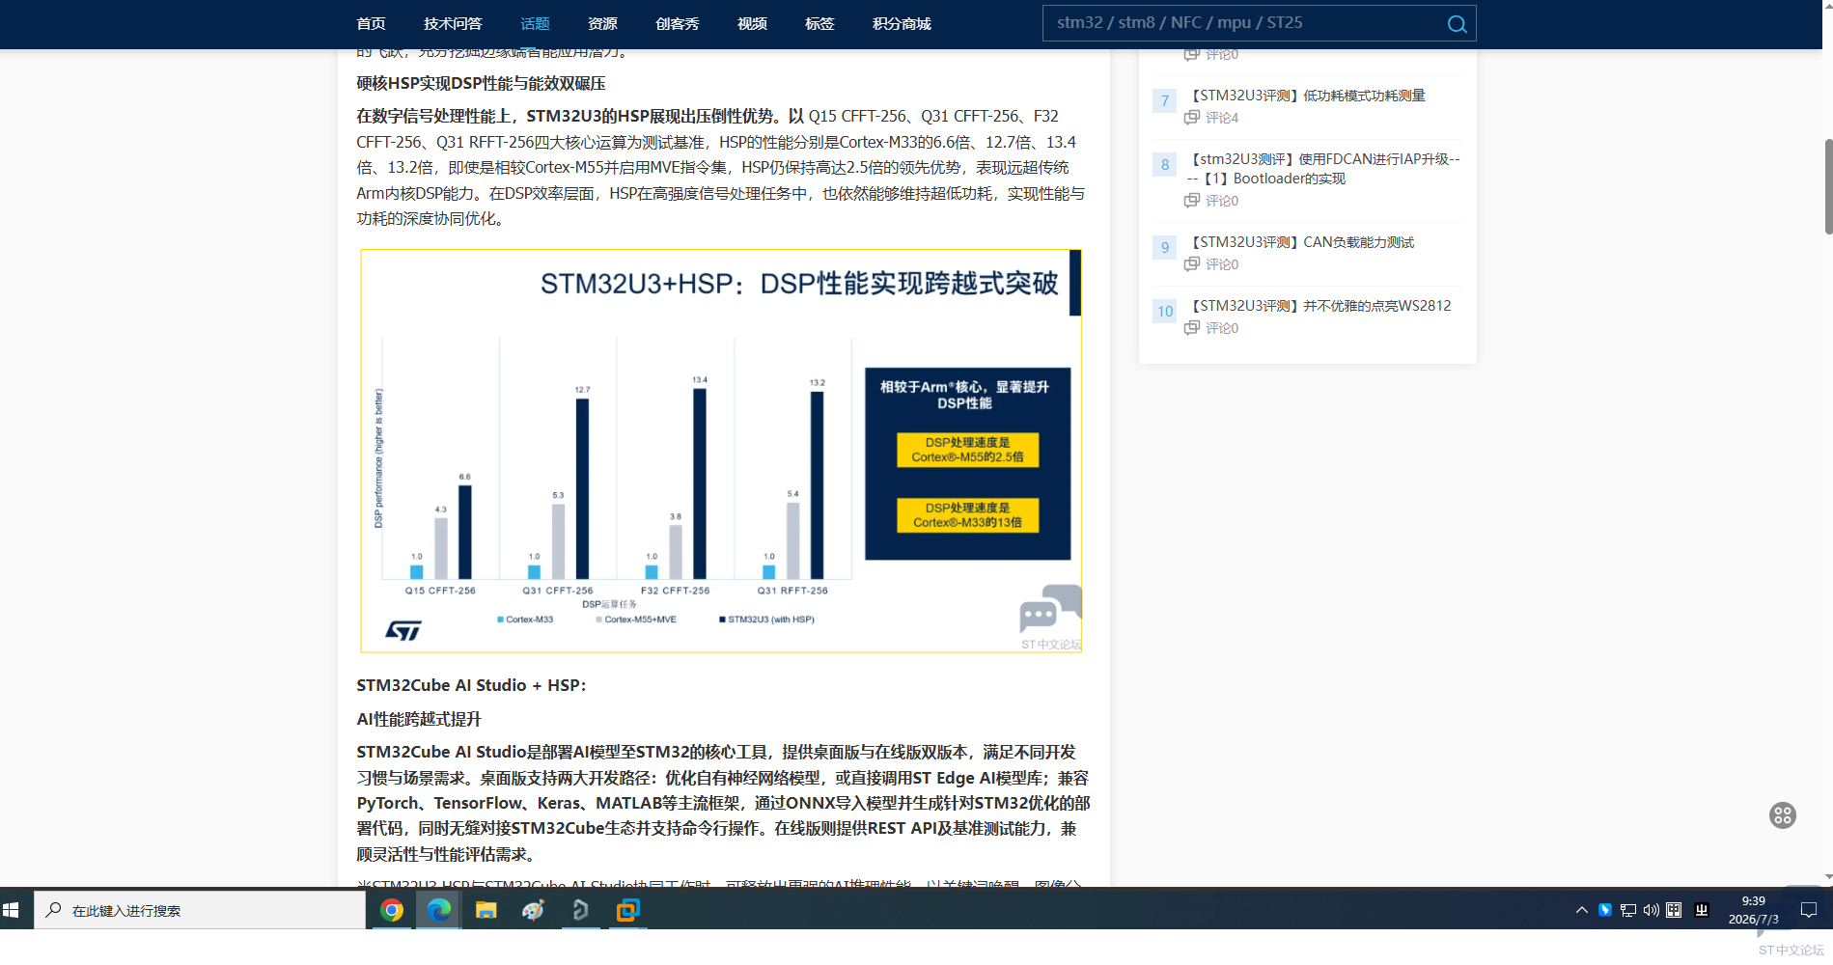Click the rank number 8 badge
Screen dimensions: 1833x965
(x=1165, y=164)
